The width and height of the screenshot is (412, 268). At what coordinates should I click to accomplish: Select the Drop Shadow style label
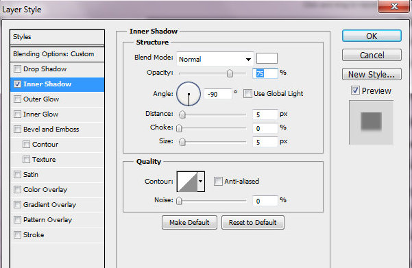click(45, 69)
